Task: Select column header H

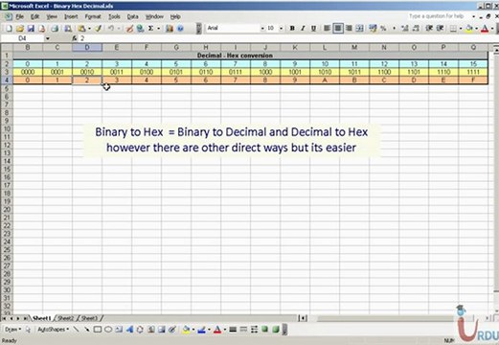Action: click(206, 47)
